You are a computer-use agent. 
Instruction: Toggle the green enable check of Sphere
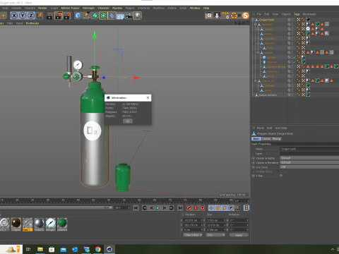[x=294, y=57]
